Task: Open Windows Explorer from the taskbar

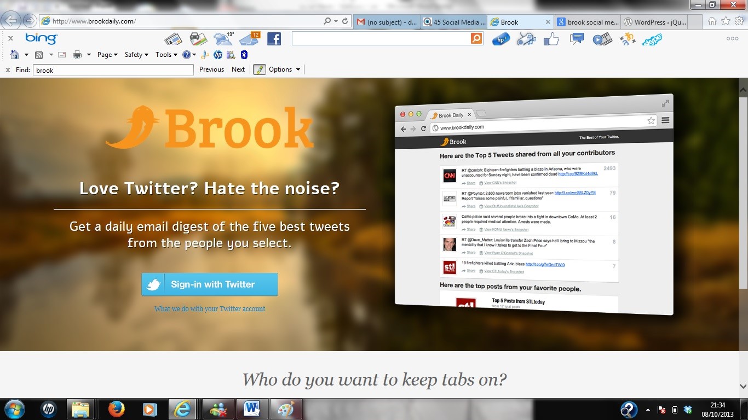Action: point(80,409)
